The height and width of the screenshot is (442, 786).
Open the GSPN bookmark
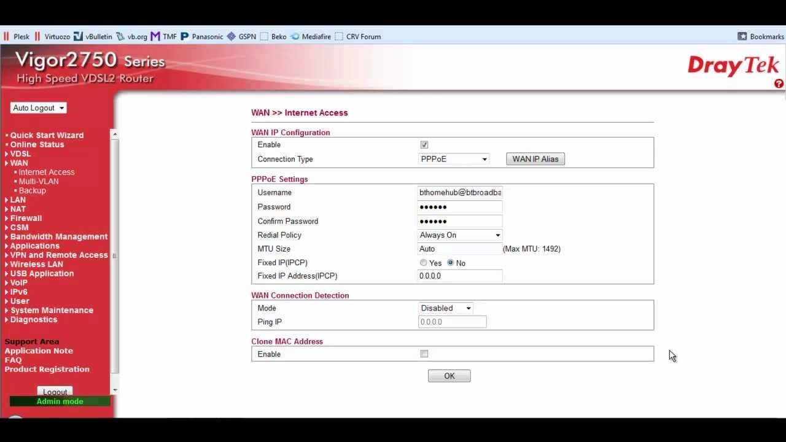(x=241, y=37)
